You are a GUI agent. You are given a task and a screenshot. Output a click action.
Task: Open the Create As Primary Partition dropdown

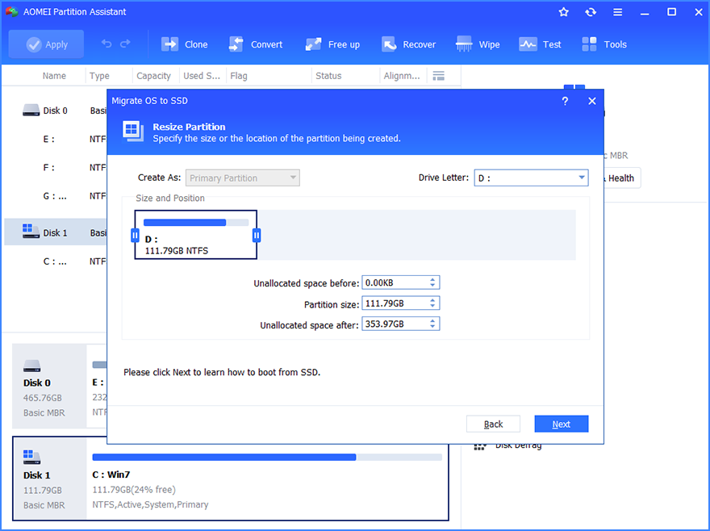(x=243, y=178)
